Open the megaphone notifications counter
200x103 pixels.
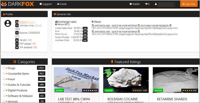(147, 4)
